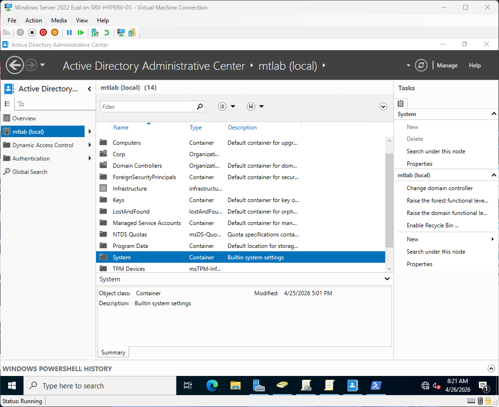Create a VM checkpoint icon
This screenshot has height=407, width=499.
[x=95, y=32]
